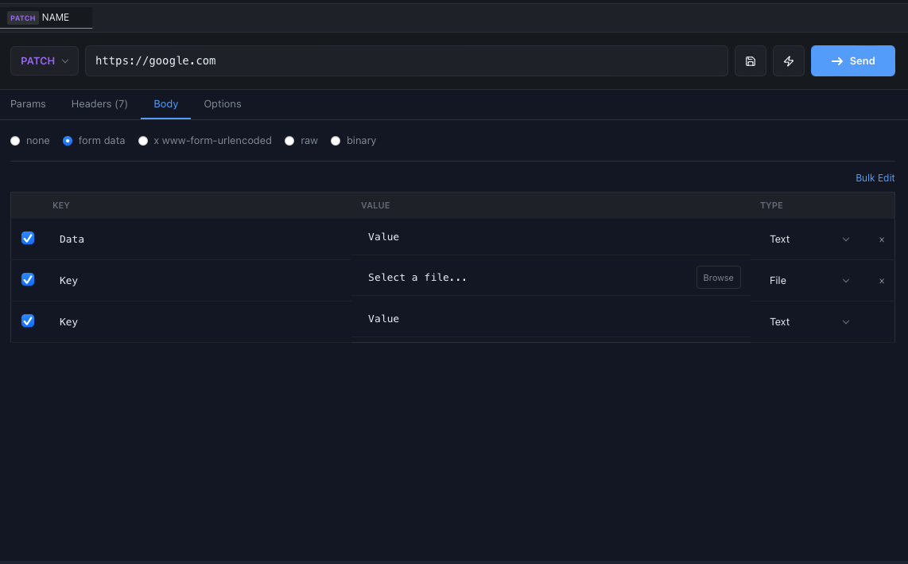Open the PATCH method dropdown

point(44,60)
